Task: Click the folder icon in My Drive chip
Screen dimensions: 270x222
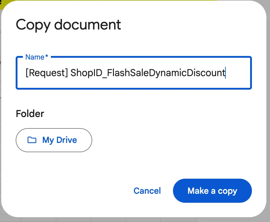Action: 32,140
